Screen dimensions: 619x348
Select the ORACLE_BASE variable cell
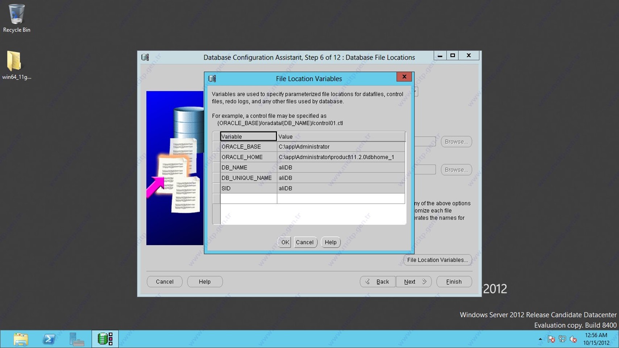tap(248, 146)
